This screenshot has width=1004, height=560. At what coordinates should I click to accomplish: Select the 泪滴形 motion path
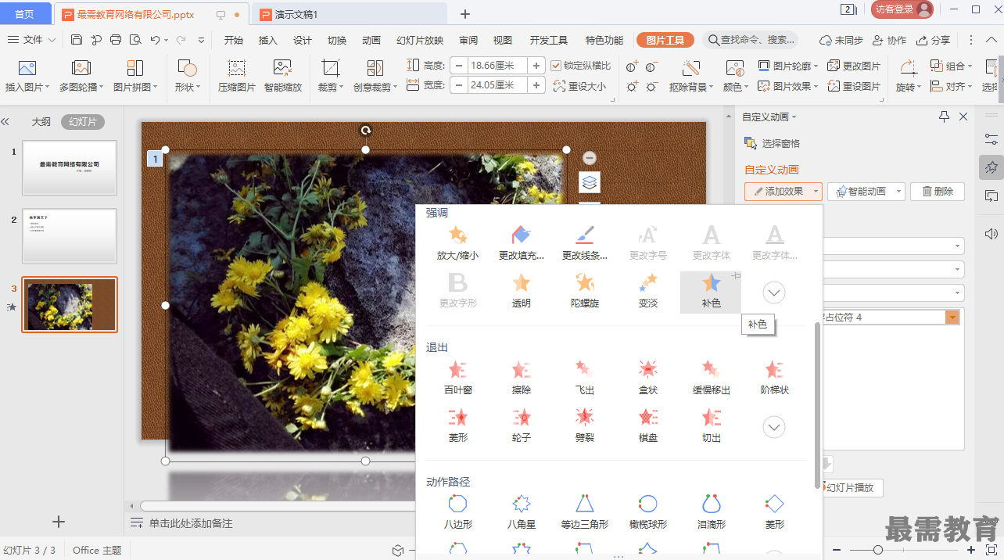click(x=711, y=512)
